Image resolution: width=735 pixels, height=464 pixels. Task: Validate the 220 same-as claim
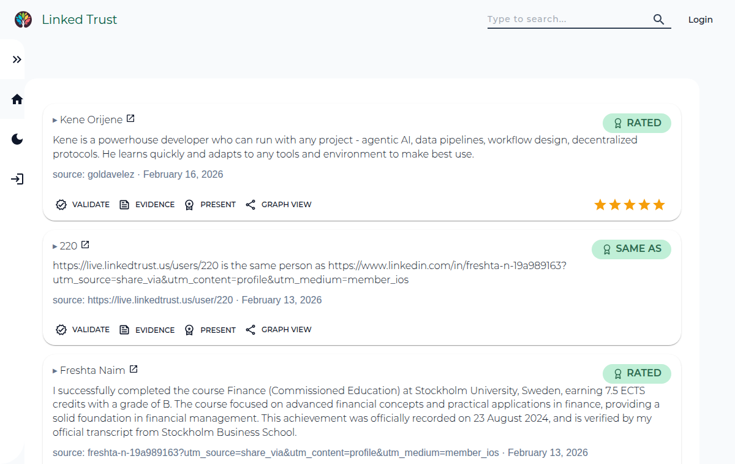(x=83, y=330)
